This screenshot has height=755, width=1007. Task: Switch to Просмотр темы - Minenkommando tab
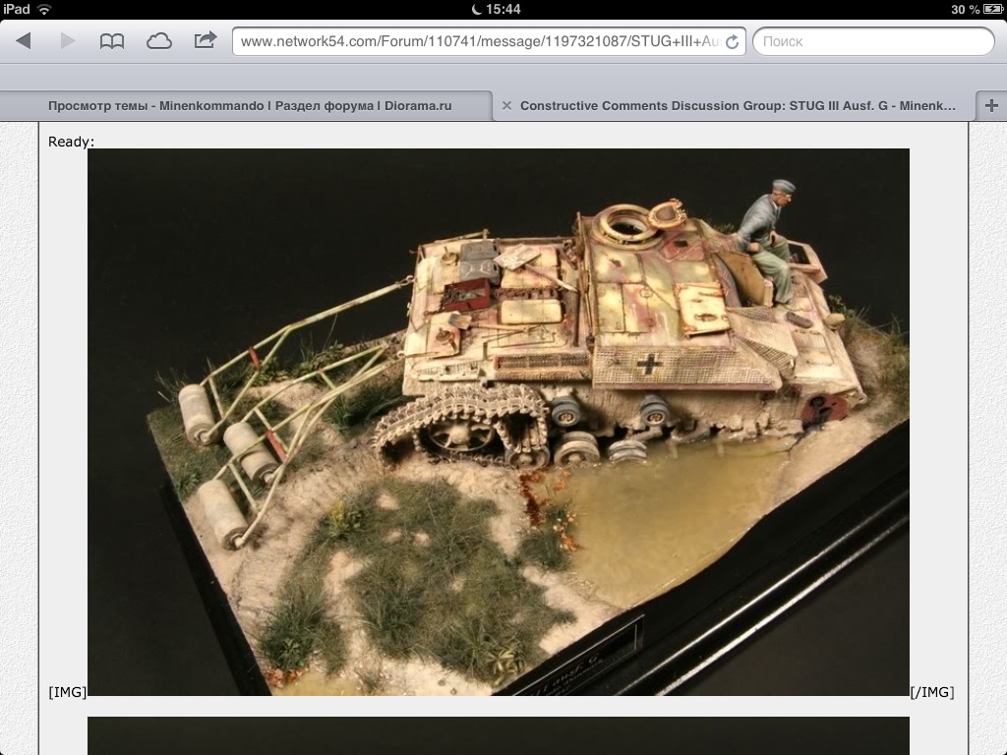(x=250, y=105)
